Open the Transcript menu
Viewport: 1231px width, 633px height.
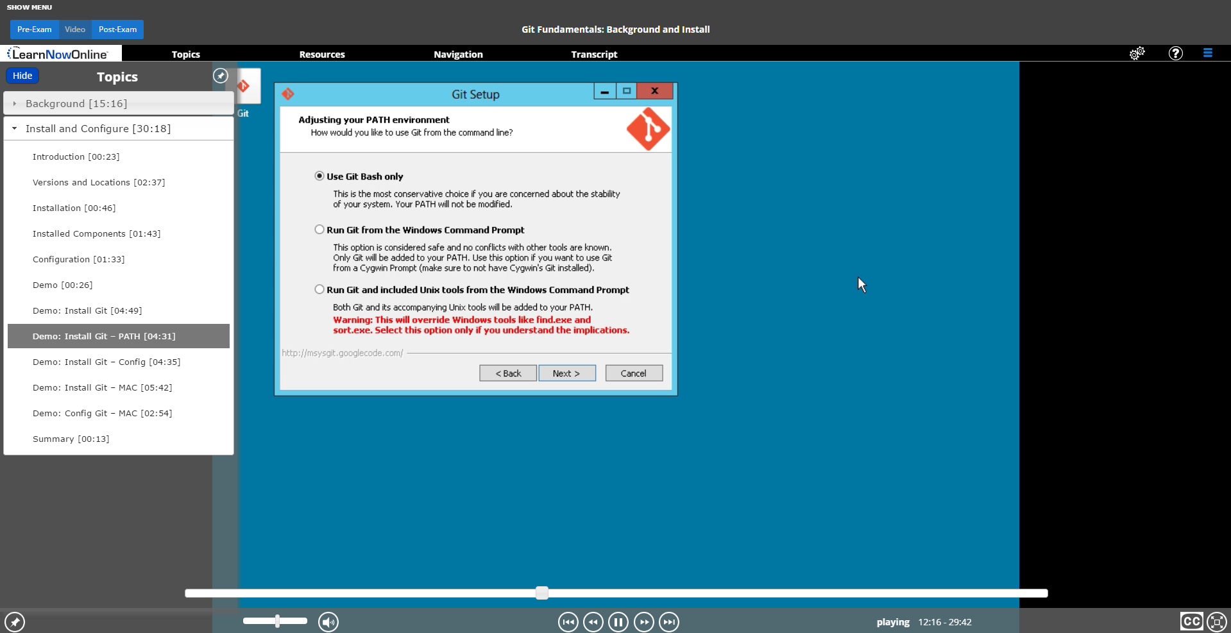coord(594,55)
